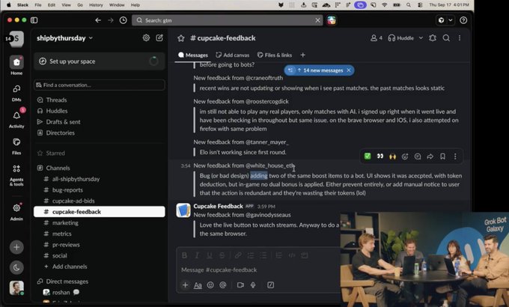Image resolution: width=509 pixels, height=307 pixels.
Task: Compose a new message icon
Action: [159, 37]
